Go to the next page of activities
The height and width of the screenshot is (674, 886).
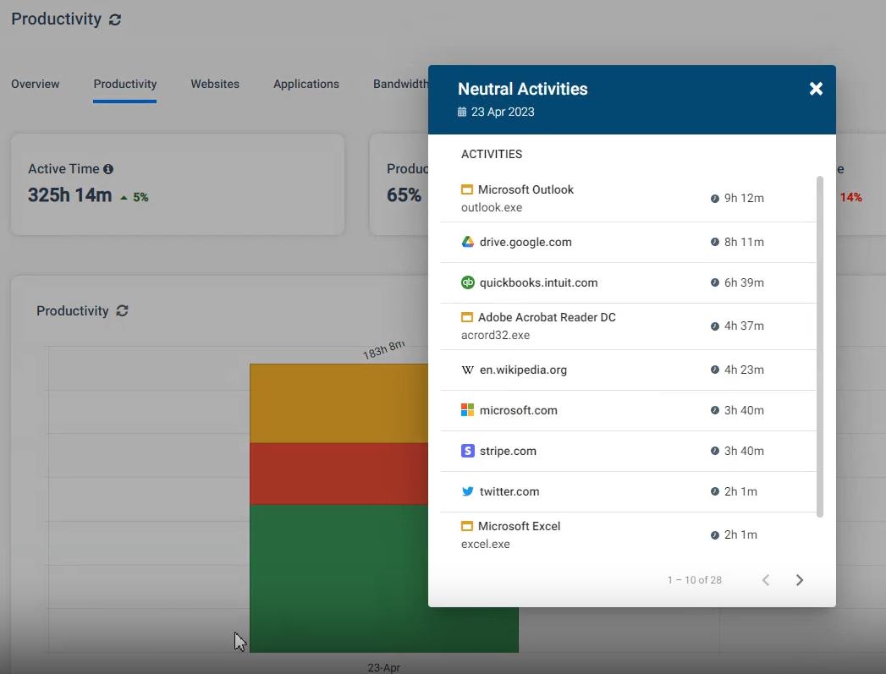click(799, 580)
